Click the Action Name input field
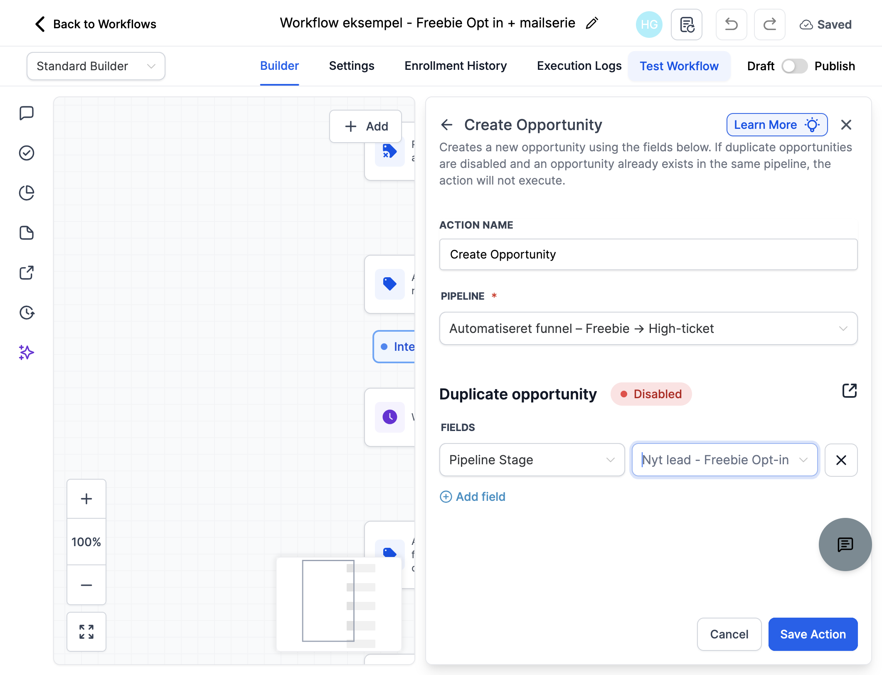This screenshot has height=675, width=882. coord(648,254)
